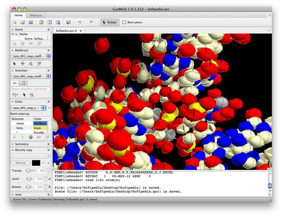Click the open file folder icon
This screenshot has height=216, width=282.
(x=23, y=22)
